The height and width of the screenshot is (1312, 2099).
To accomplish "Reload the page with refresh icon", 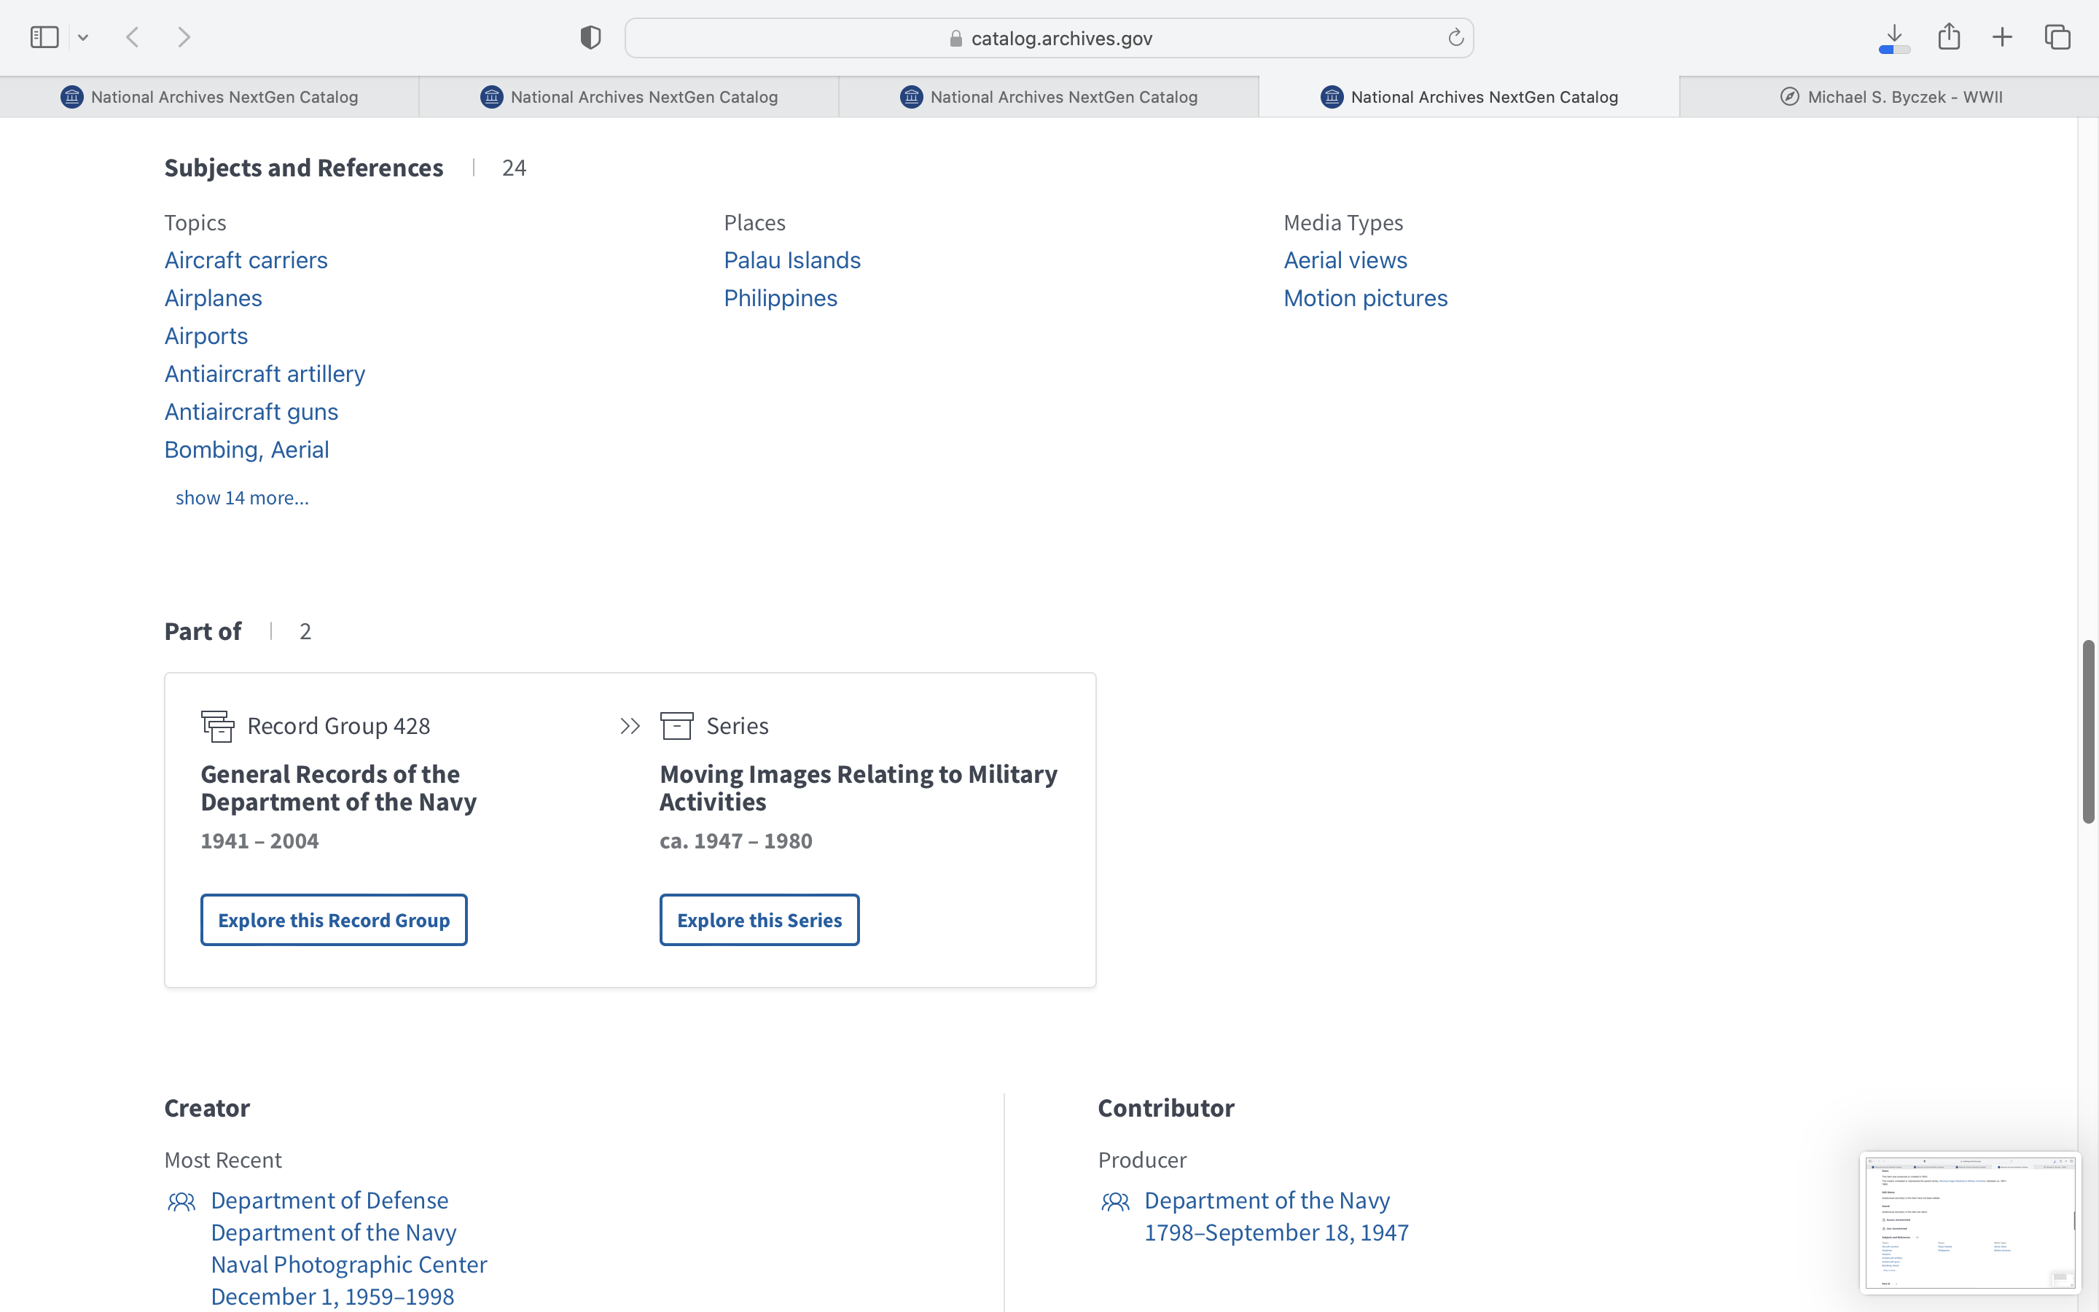I will (1455, 37).
